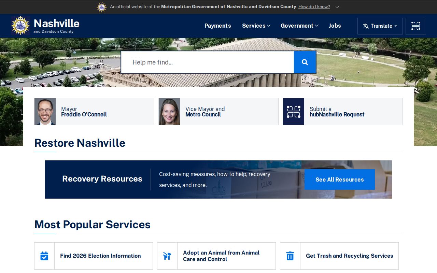Click the election calendar check icon
Viewport: 437px width, 273px height.
44,256
